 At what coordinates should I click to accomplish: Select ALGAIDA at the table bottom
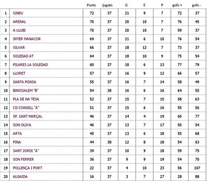pyautogui.click(x=20, y=177)
